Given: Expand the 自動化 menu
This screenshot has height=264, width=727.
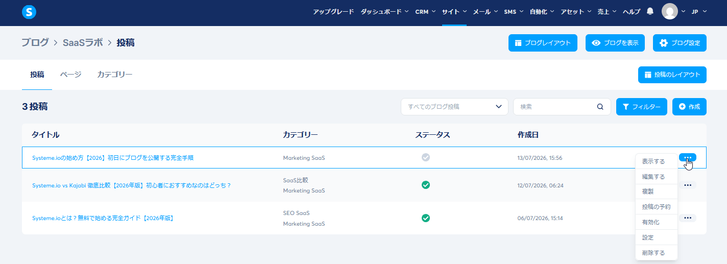Looking at the screenshot, I should point(542,12).
